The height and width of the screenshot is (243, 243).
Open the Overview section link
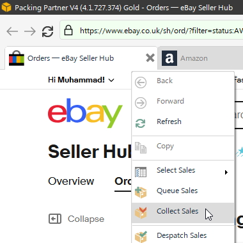pos(71,181)
